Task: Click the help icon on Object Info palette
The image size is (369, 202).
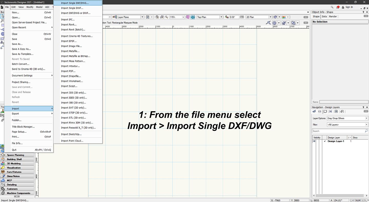Action: [363, 12]
